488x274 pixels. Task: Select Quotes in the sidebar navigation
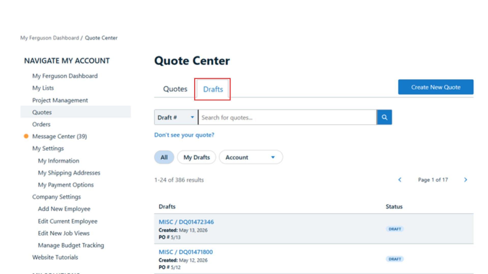click(75, 112)
